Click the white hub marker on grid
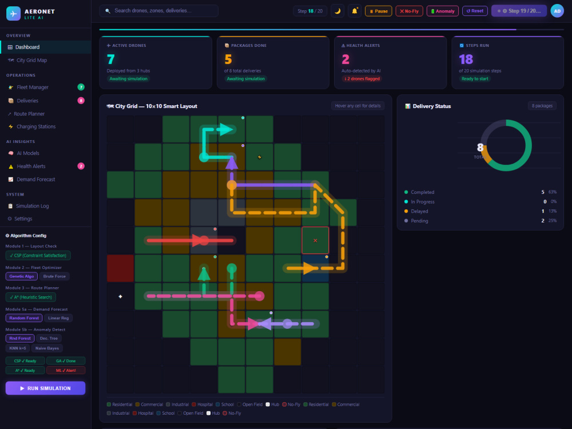Viewport: 572px width, 429px height. 120,296
